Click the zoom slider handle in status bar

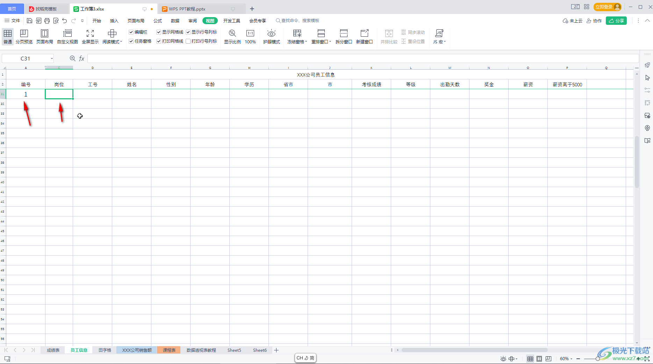point(598,359)
